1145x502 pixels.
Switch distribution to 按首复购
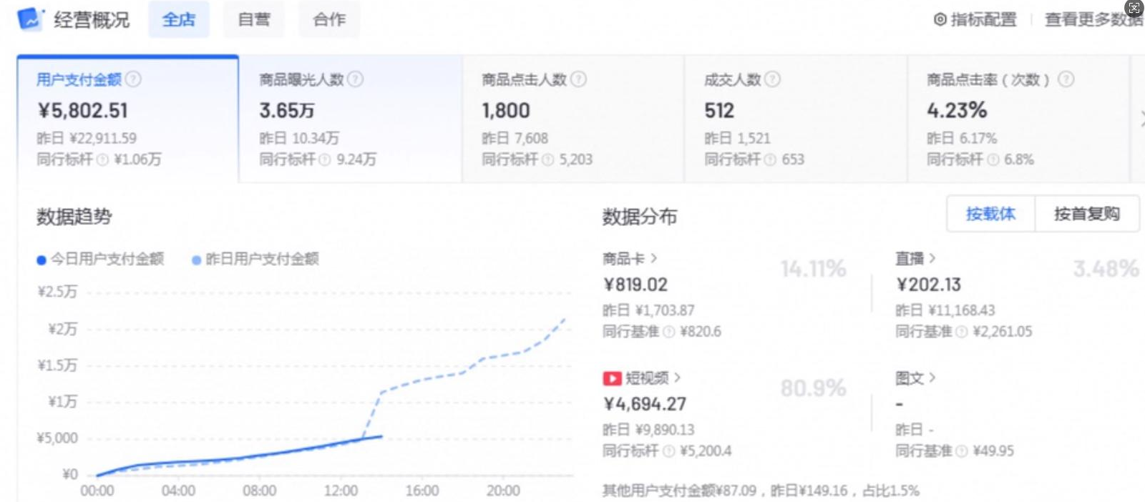(1086, 214)
